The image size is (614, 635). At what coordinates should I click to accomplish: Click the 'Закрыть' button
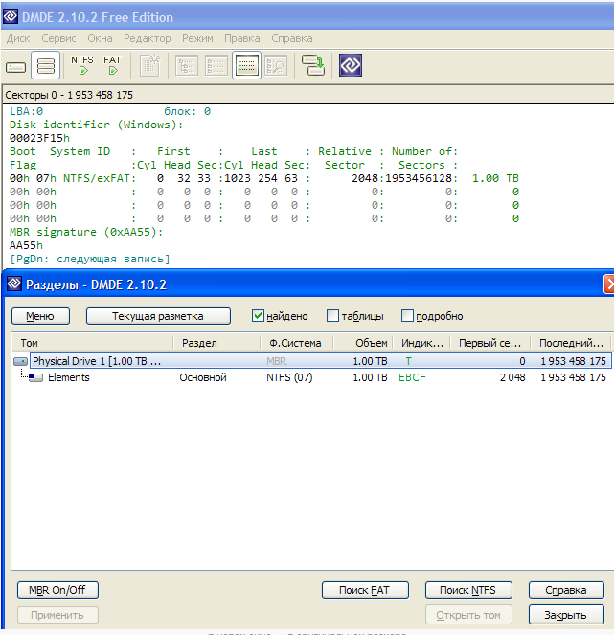565,615
